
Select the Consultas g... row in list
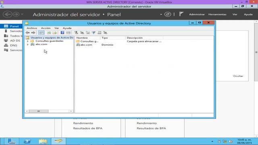point(87,41)
